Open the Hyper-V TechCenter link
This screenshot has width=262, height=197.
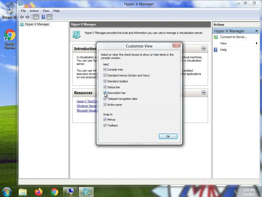86,101
